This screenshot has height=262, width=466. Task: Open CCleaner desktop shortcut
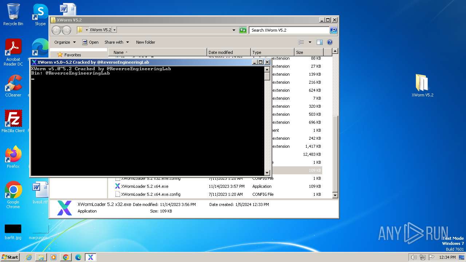point(13,86)
